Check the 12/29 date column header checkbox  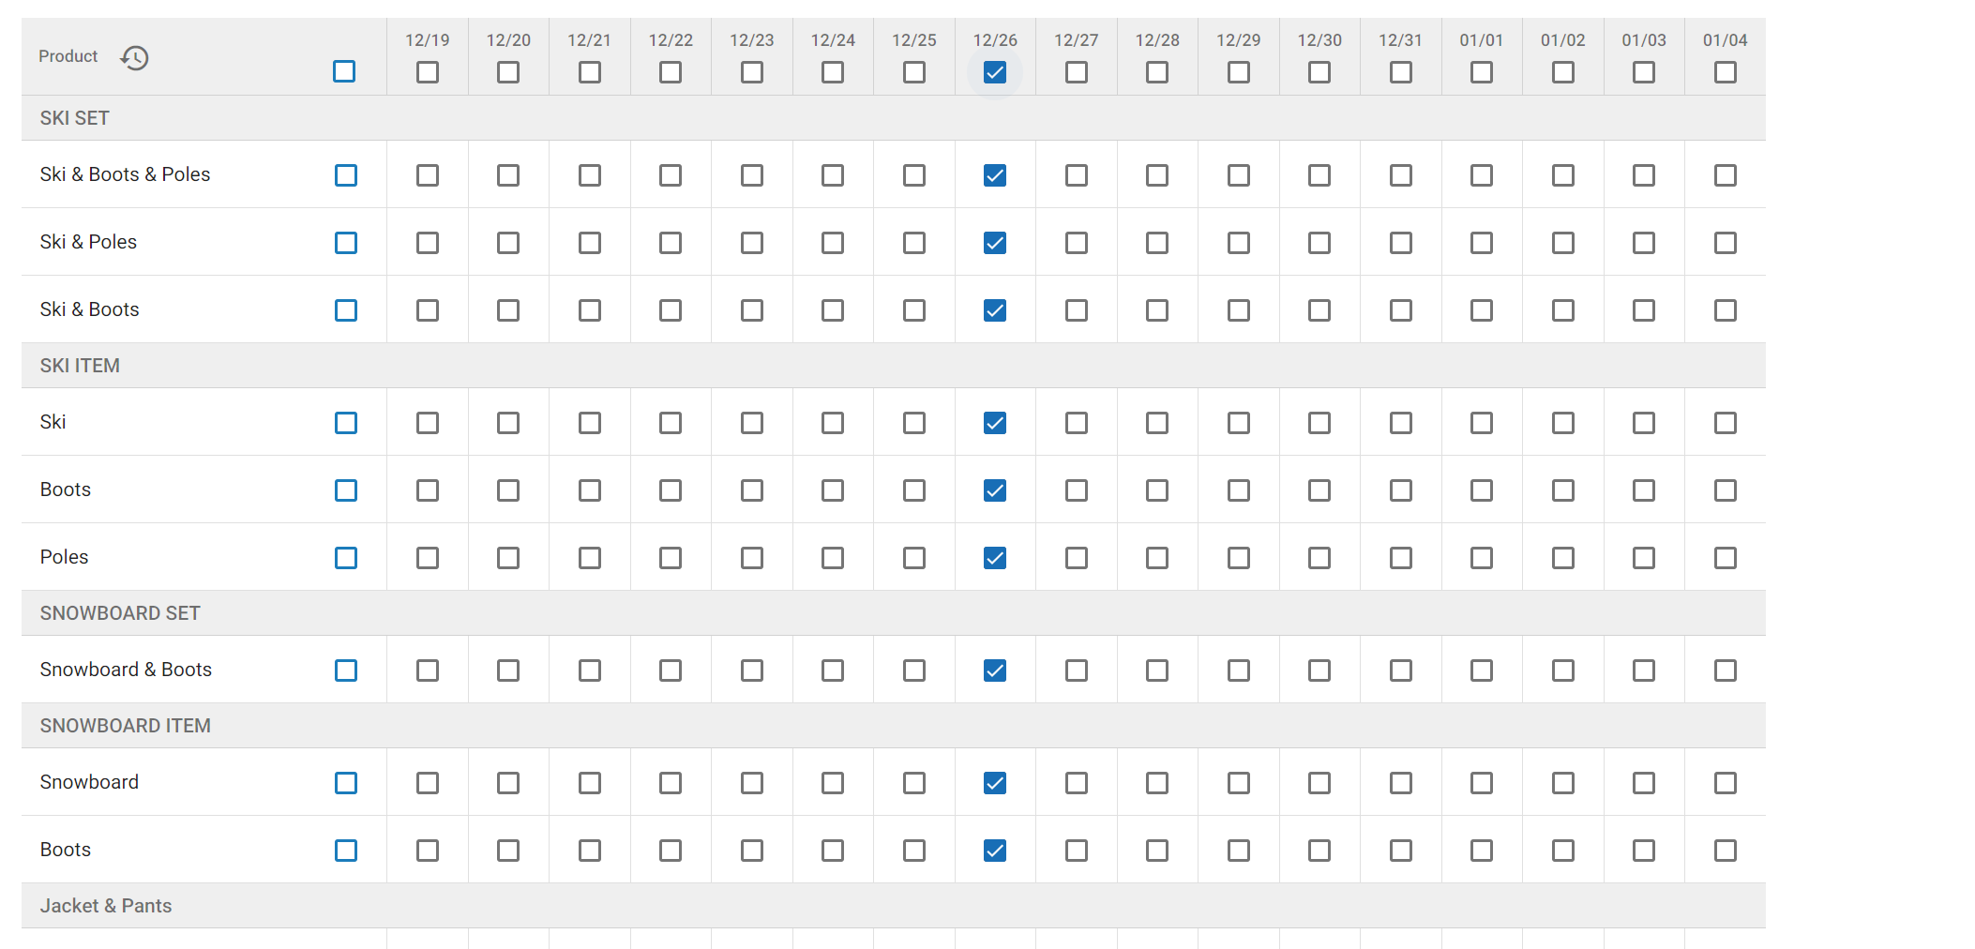pos(1239,72)
